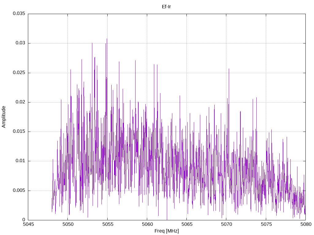Image resolution: width=314 pixels, height=235 pixels.
Task: Click the x-axis tick label 5055
Action: coord(108,224)
